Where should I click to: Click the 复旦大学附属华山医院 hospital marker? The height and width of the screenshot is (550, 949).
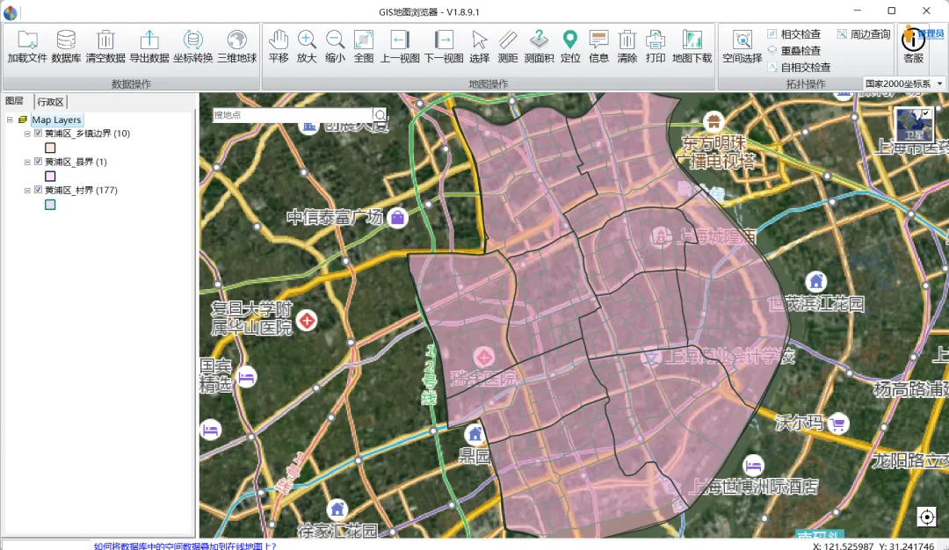pyautogui.click(x=308, y=320)
